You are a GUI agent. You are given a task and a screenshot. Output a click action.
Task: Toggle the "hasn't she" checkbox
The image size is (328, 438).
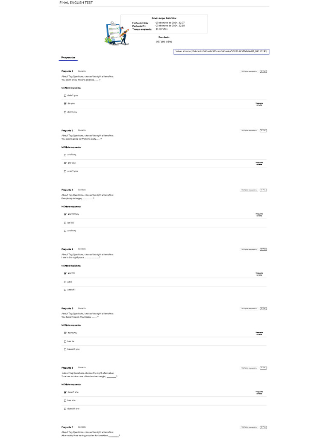tap(65, 392)
